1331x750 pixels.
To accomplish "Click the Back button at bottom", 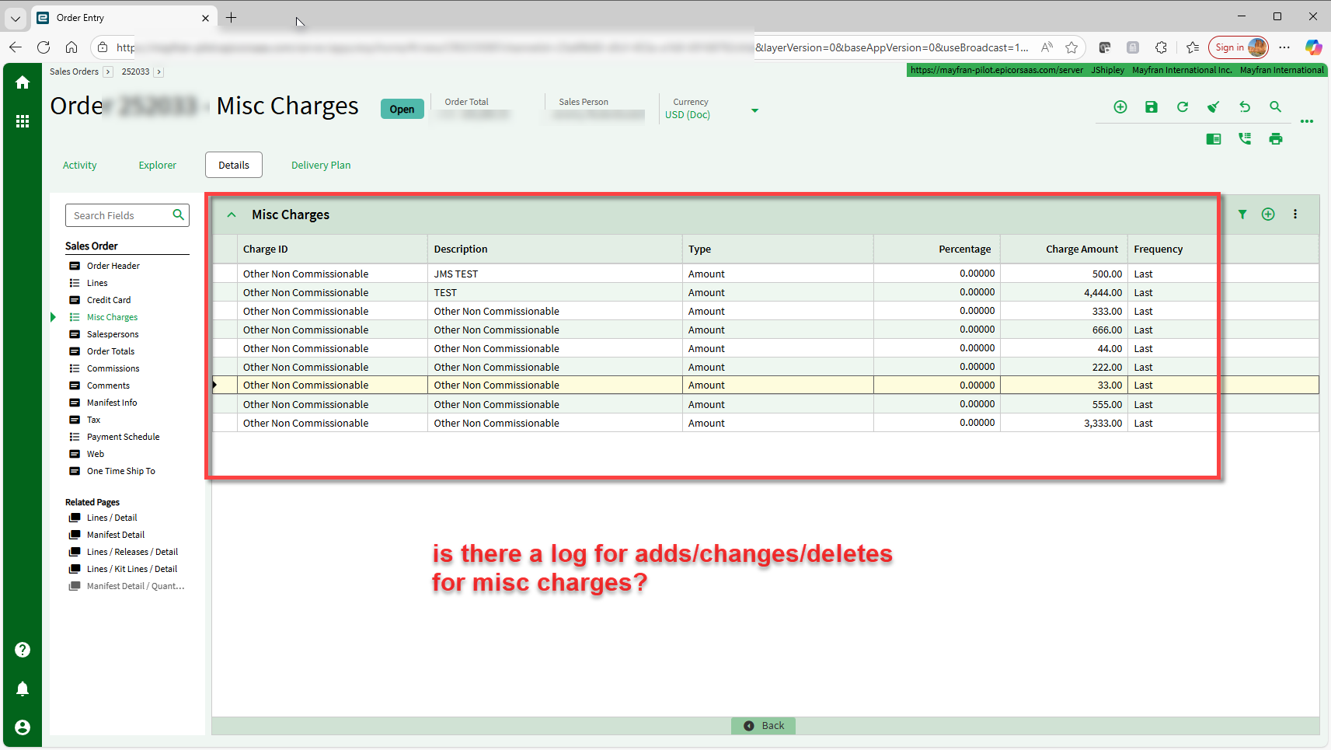I will 764,726.
